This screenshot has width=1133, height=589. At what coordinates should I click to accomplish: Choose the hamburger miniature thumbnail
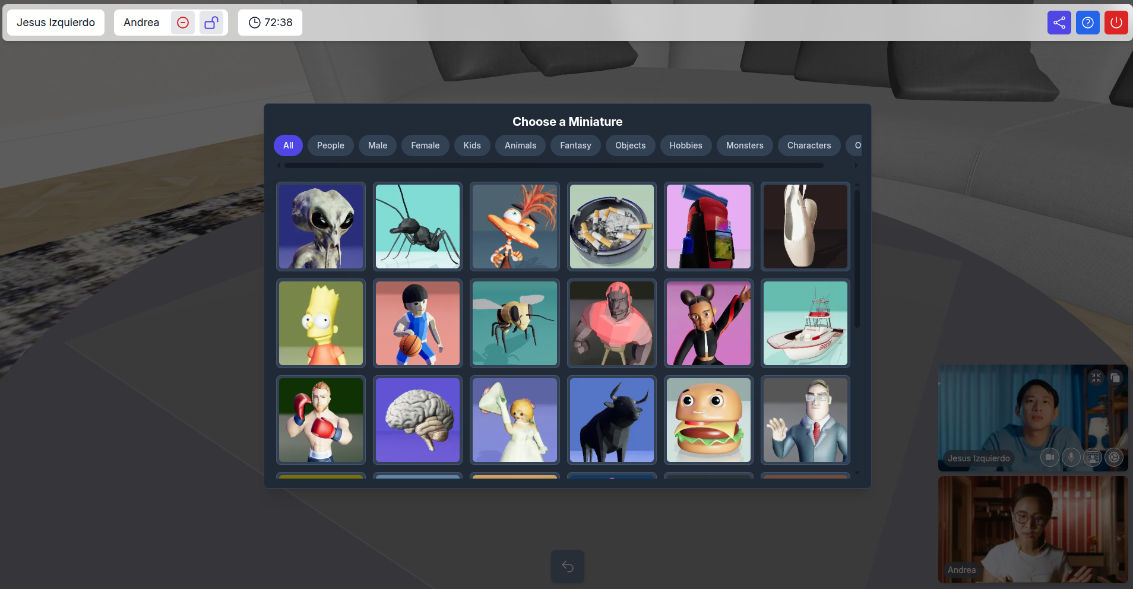coord(708,420)
